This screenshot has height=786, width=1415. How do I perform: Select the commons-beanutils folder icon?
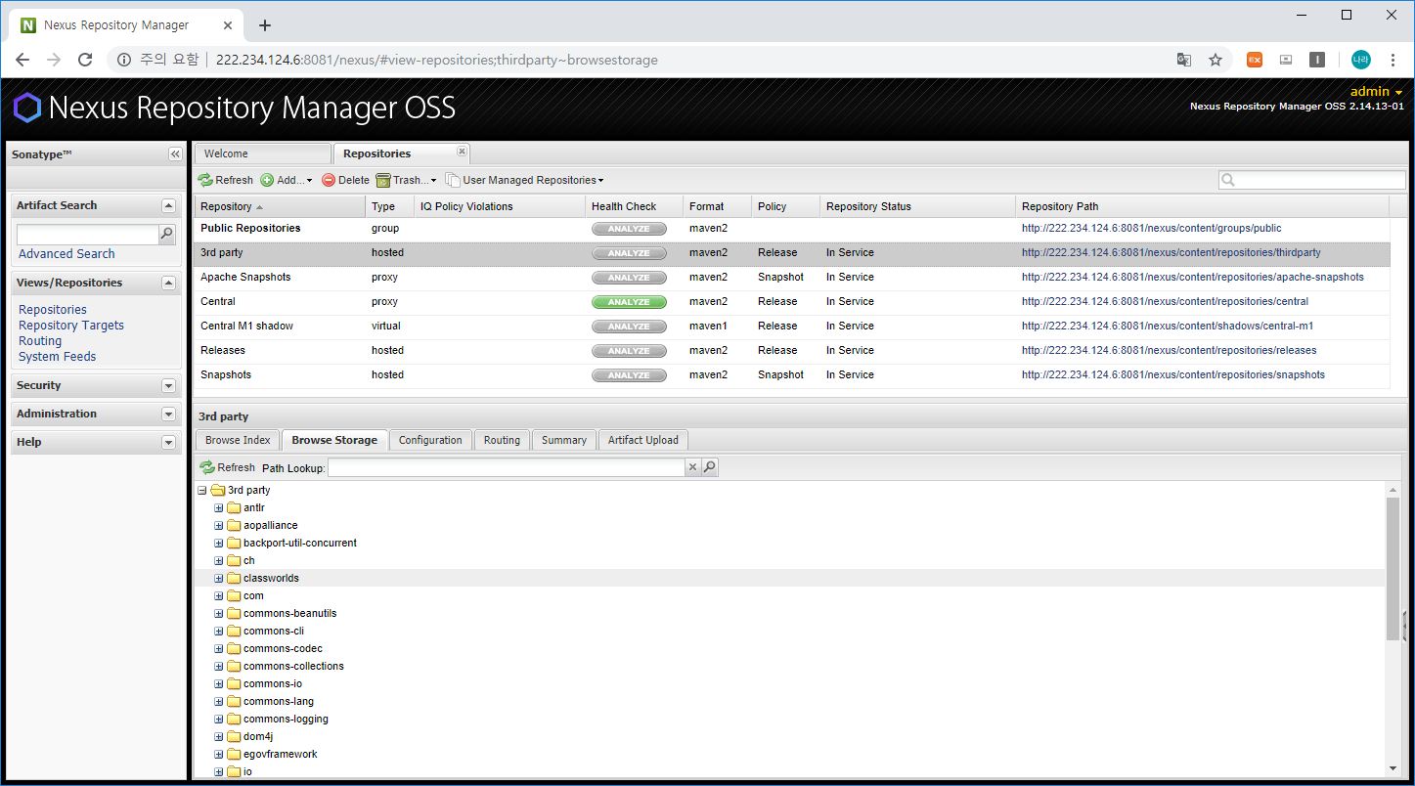click(x=234, y=614)
